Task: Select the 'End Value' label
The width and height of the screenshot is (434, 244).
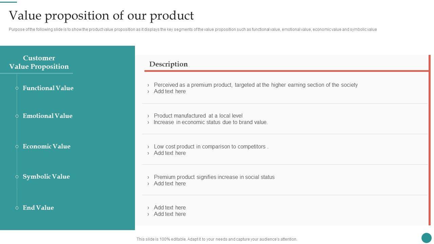Action: (38, 208)
